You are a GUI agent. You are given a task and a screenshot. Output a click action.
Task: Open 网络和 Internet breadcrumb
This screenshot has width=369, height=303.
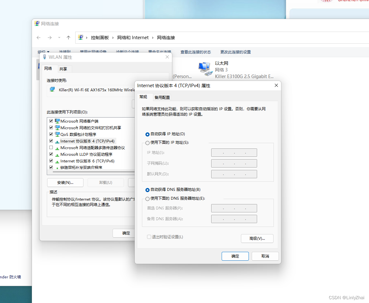tap(133, 38)
